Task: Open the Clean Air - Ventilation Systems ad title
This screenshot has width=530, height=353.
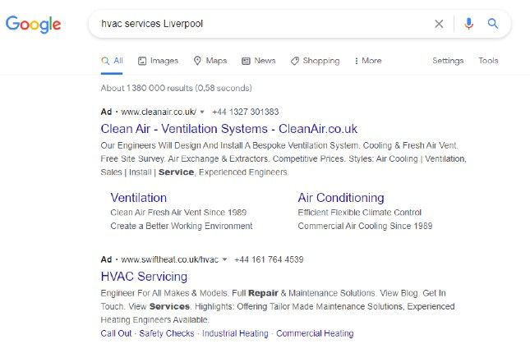Action: tap(228, 129)
